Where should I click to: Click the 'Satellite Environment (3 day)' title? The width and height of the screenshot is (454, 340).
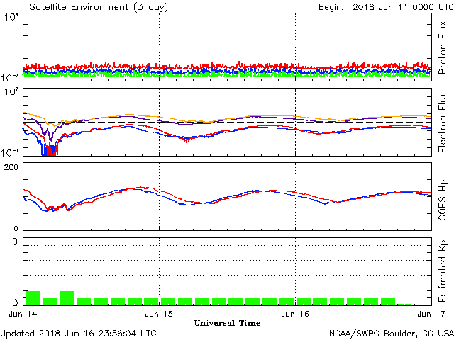pyautogui.click(x=99, y=6)
